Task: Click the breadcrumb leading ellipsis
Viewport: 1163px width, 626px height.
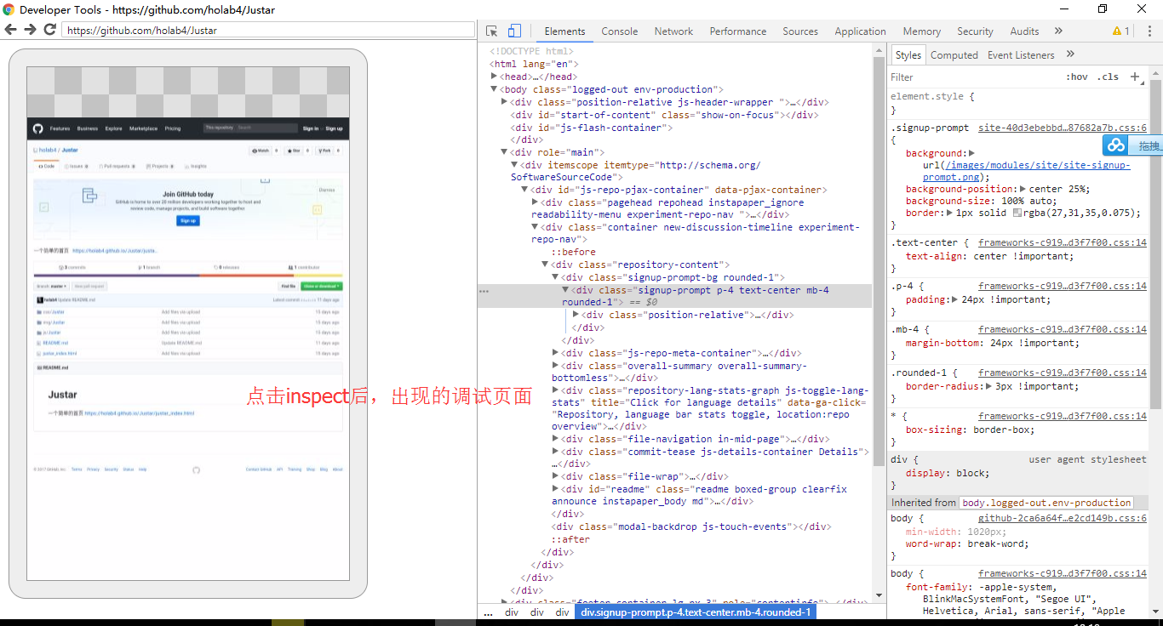Action: [488, 612]
